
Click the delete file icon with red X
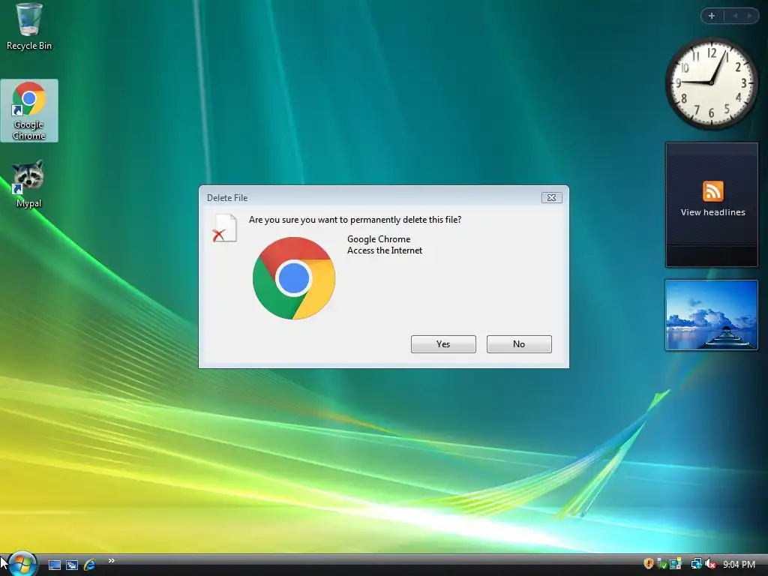pos(224,228)
